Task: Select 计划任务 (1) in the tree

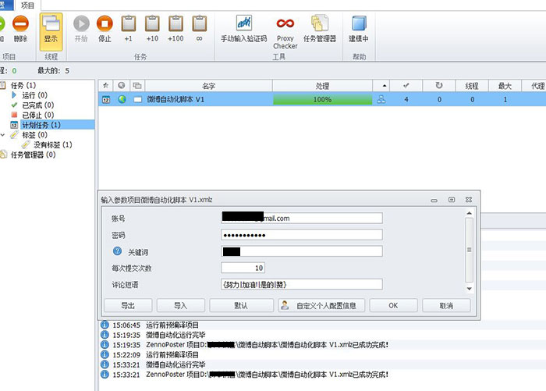Action: [x=41, y=125]
